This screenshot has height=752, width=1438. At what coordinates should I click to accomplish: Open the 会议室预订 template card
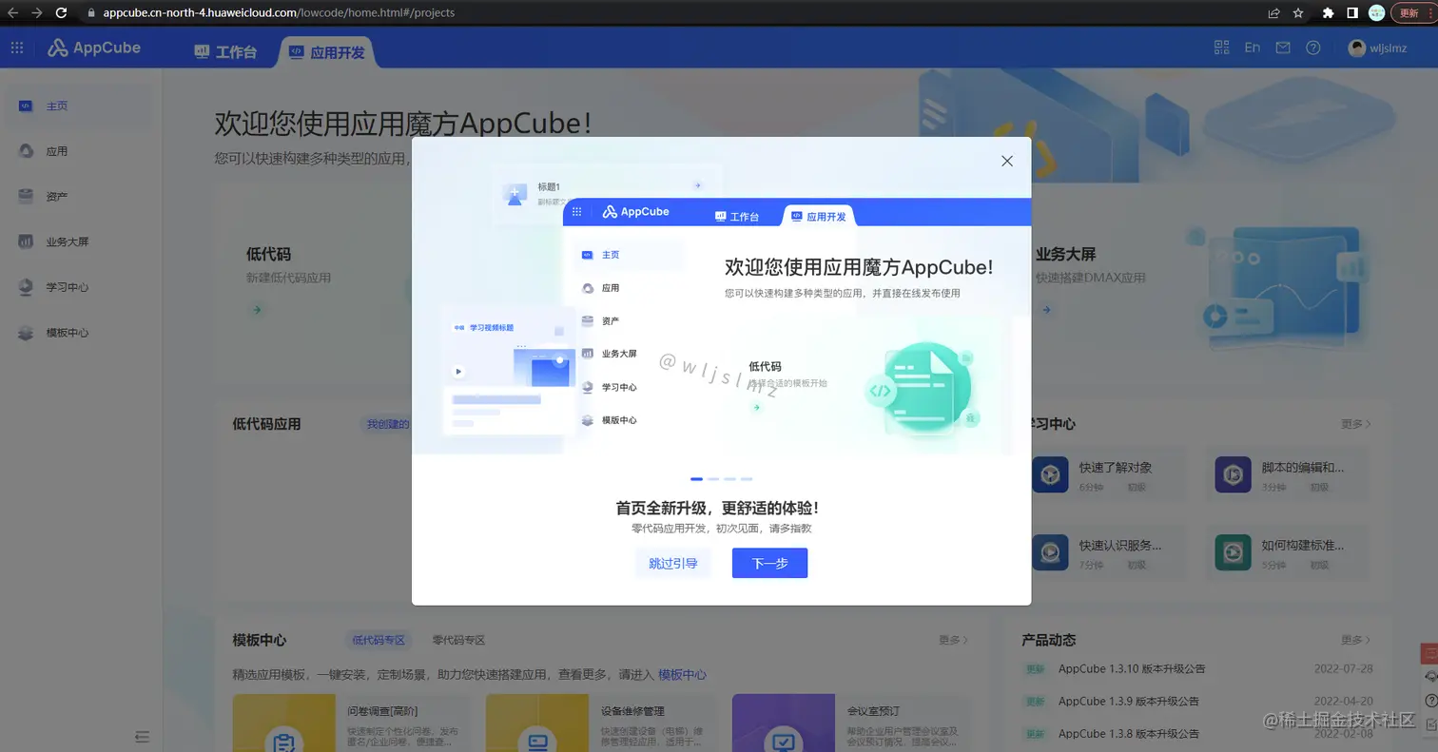tap(850, 723)
